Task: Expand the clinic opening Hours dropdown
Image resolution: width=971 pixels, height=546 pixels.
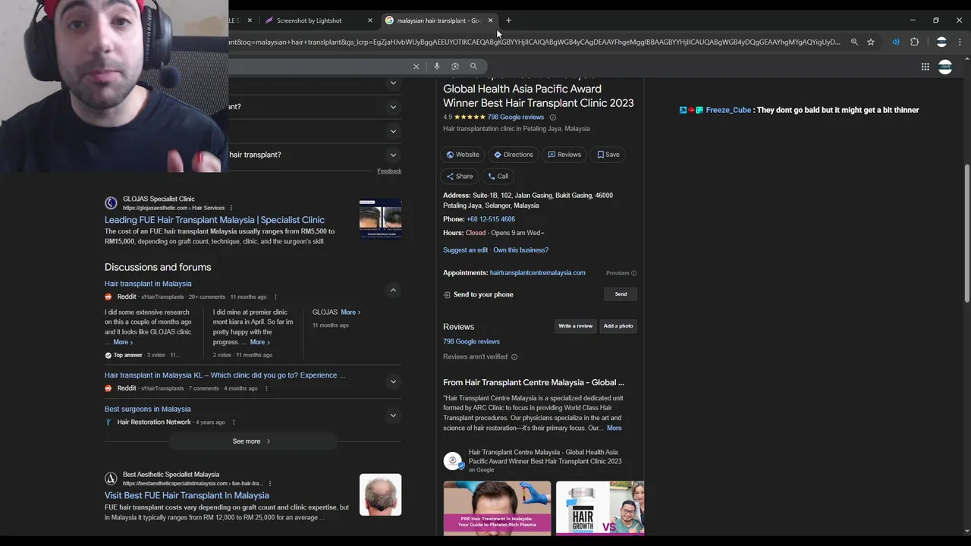Action: pyautogui.click(x=543, y=234)
